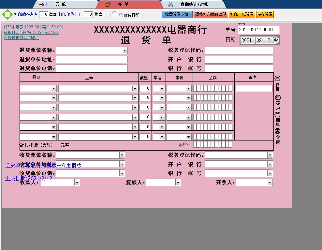Select the yellow 仓库 copy icon

click(x=277, y=131)
